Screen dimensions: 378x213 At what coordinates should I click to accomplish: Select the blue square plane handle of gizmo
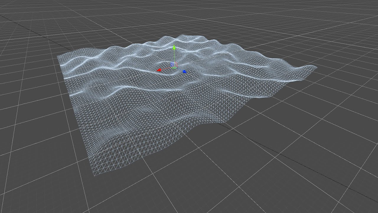[x=172, y=64]
